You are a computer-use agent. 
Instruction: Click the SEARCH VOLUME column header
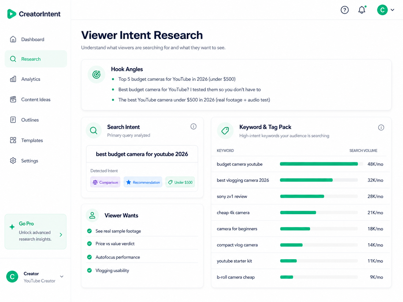(363, 151)
